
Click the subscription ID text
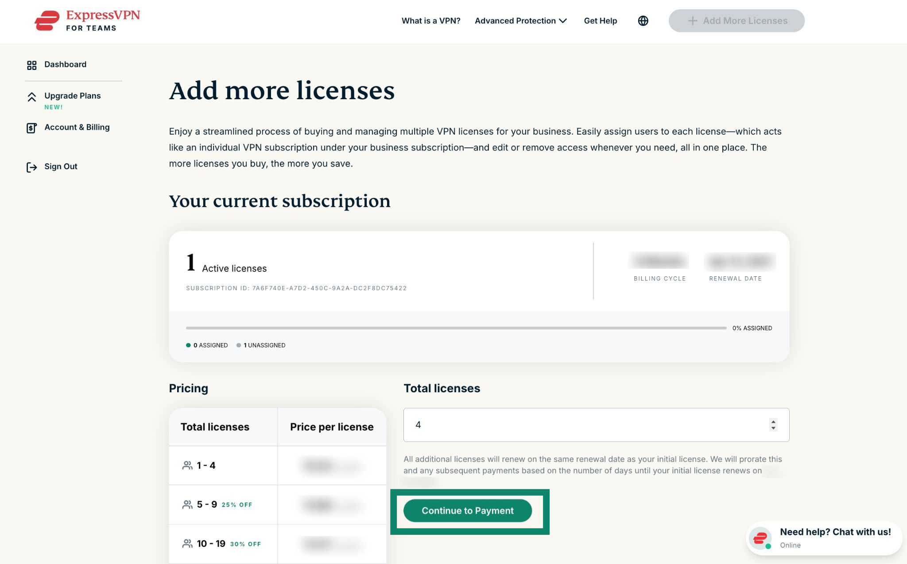click(x=296, y=288)
